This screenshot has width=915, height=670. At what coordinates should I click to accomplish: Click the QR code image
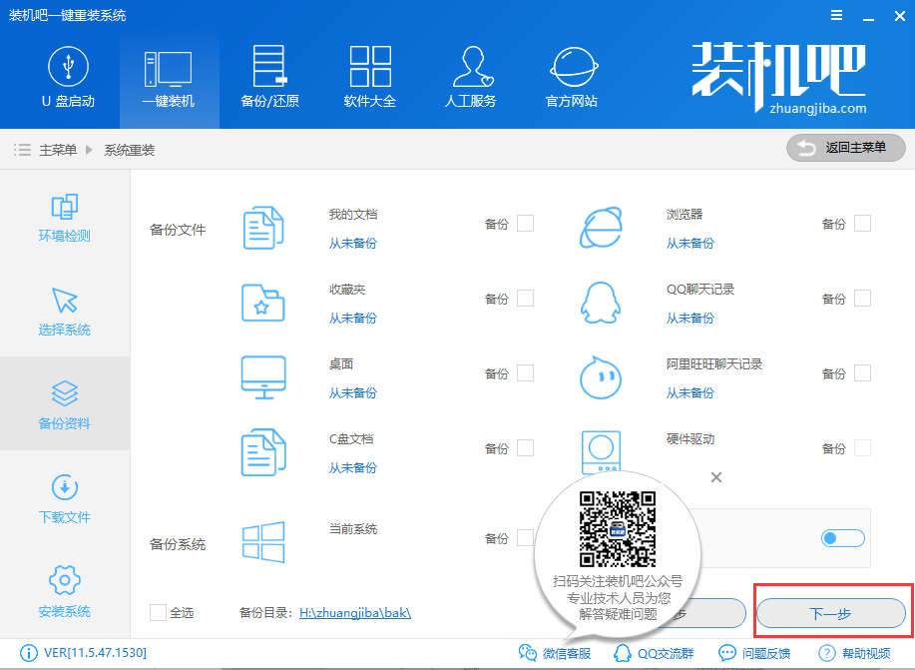[x=618, y=529]
